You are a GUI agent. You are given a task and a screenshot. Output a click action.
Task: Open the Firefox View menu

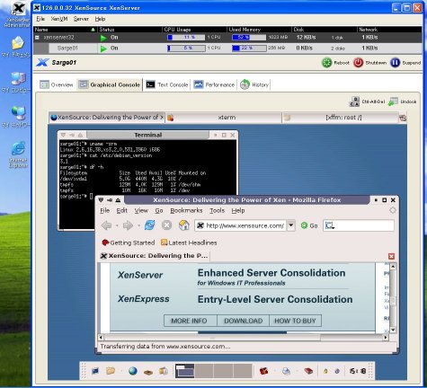[x=141, y=210]
